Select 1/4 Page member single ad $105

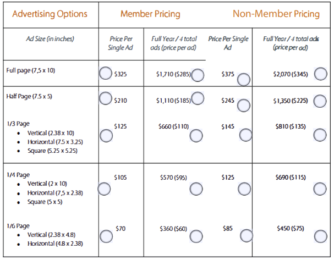click(104, 189)
